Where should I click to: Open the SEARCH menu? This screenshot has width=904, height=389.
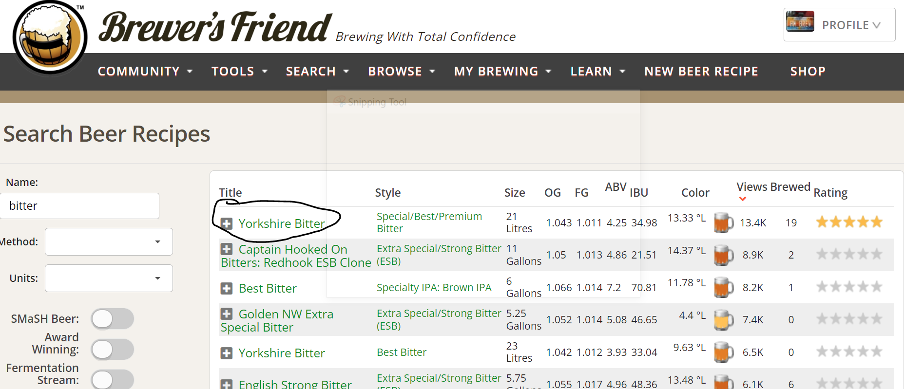point(318,72)
